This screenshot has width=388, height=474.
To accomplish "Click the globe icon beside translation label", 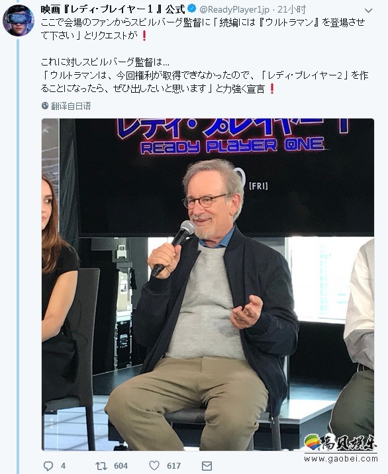I will tap(45, 105).
